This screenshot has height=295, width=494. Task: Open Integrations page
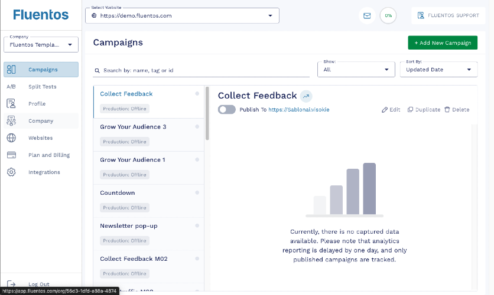[x=44, y=172]
